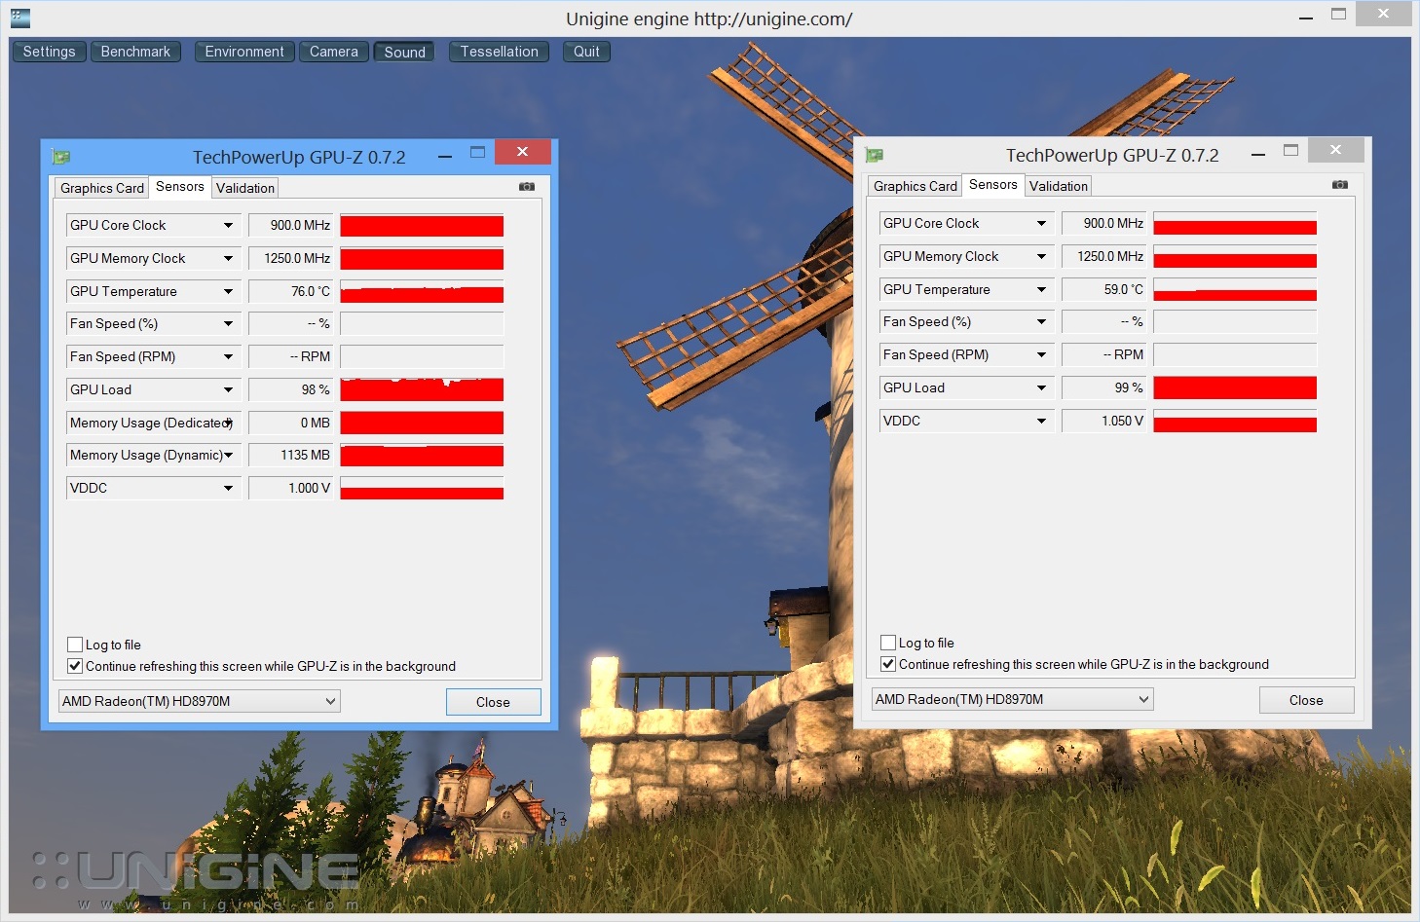Click the 1.050 V VDDC value in right window
Viewport: 1420px width, 922px height.
tap(1103, 421)
